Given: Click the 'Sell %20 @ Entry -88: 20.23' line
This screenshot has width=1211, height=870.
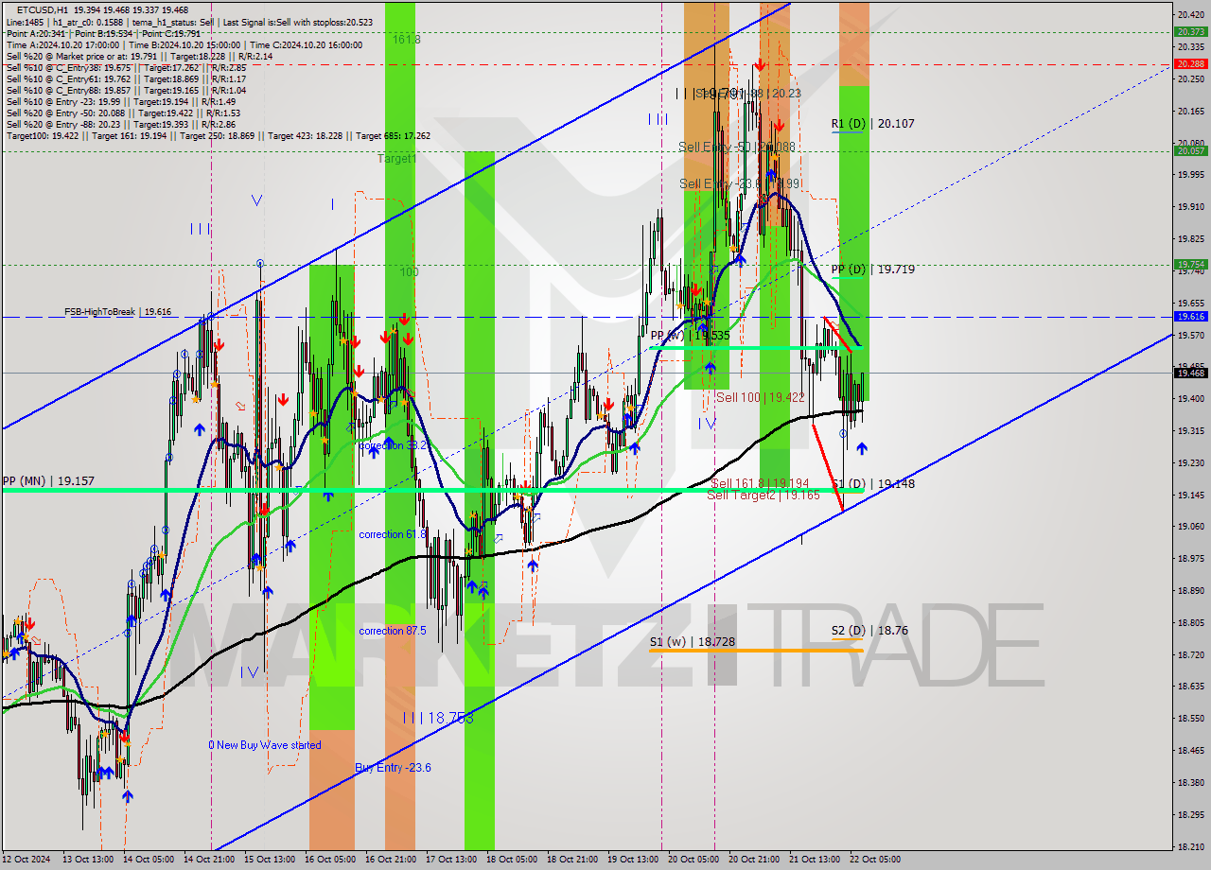Looking at the screenshot, I should [123, 125].
